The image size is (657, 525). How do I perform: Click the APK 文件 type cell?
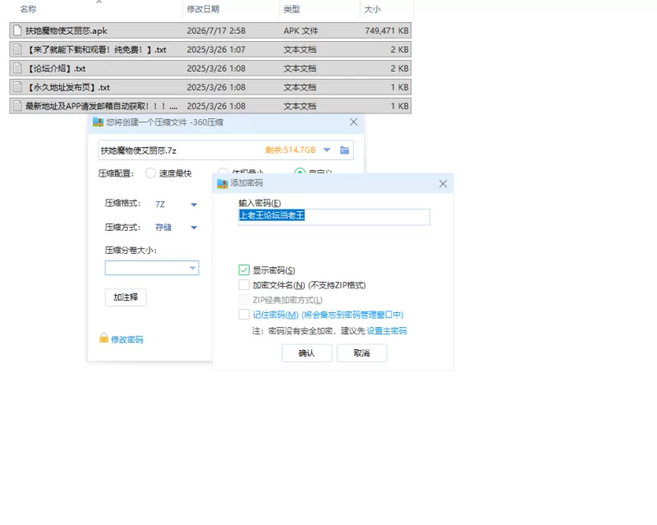pyautogui.click(x=301, y=30)
